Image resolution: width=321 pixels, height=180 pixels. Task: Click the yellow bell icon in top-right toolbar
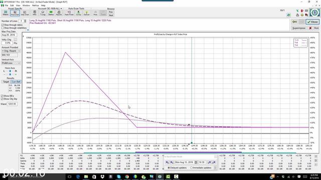point(302,15)
